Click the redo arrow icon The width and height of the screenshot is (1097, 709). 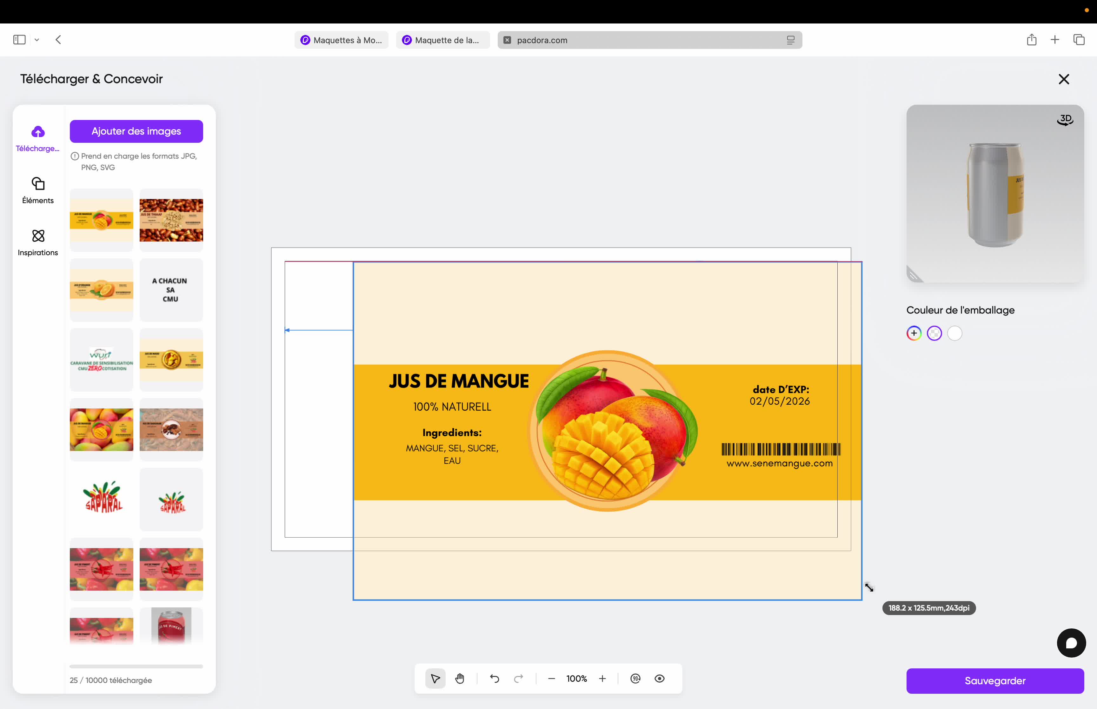click(518, 679)
